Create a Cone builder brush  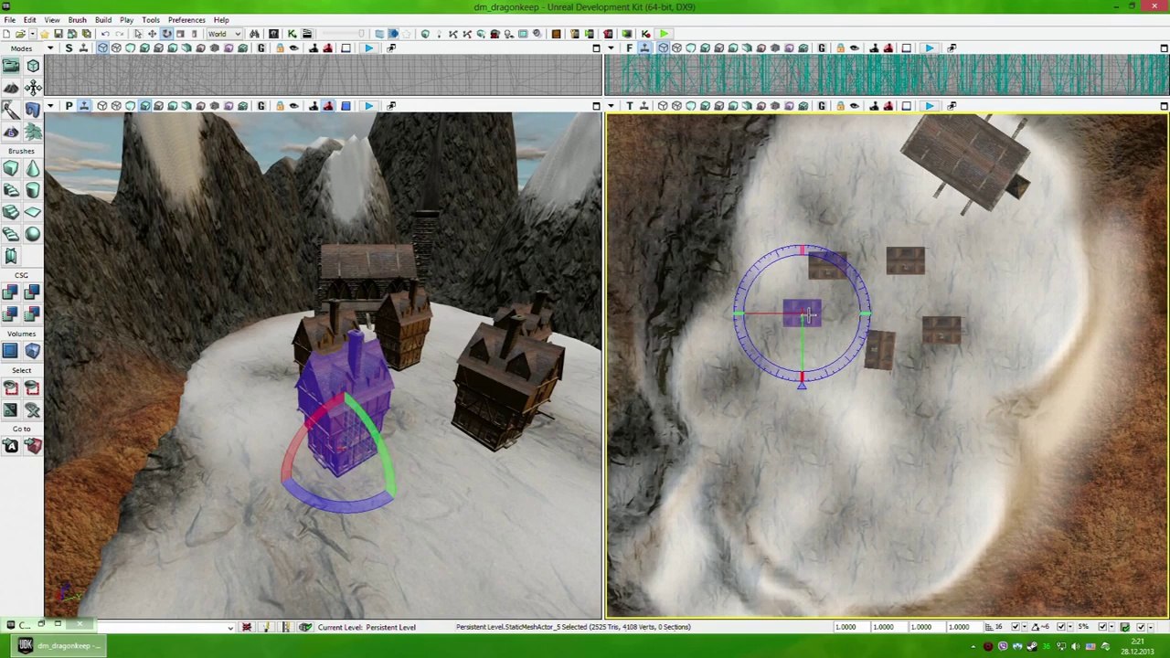click(x=33, y=168)
